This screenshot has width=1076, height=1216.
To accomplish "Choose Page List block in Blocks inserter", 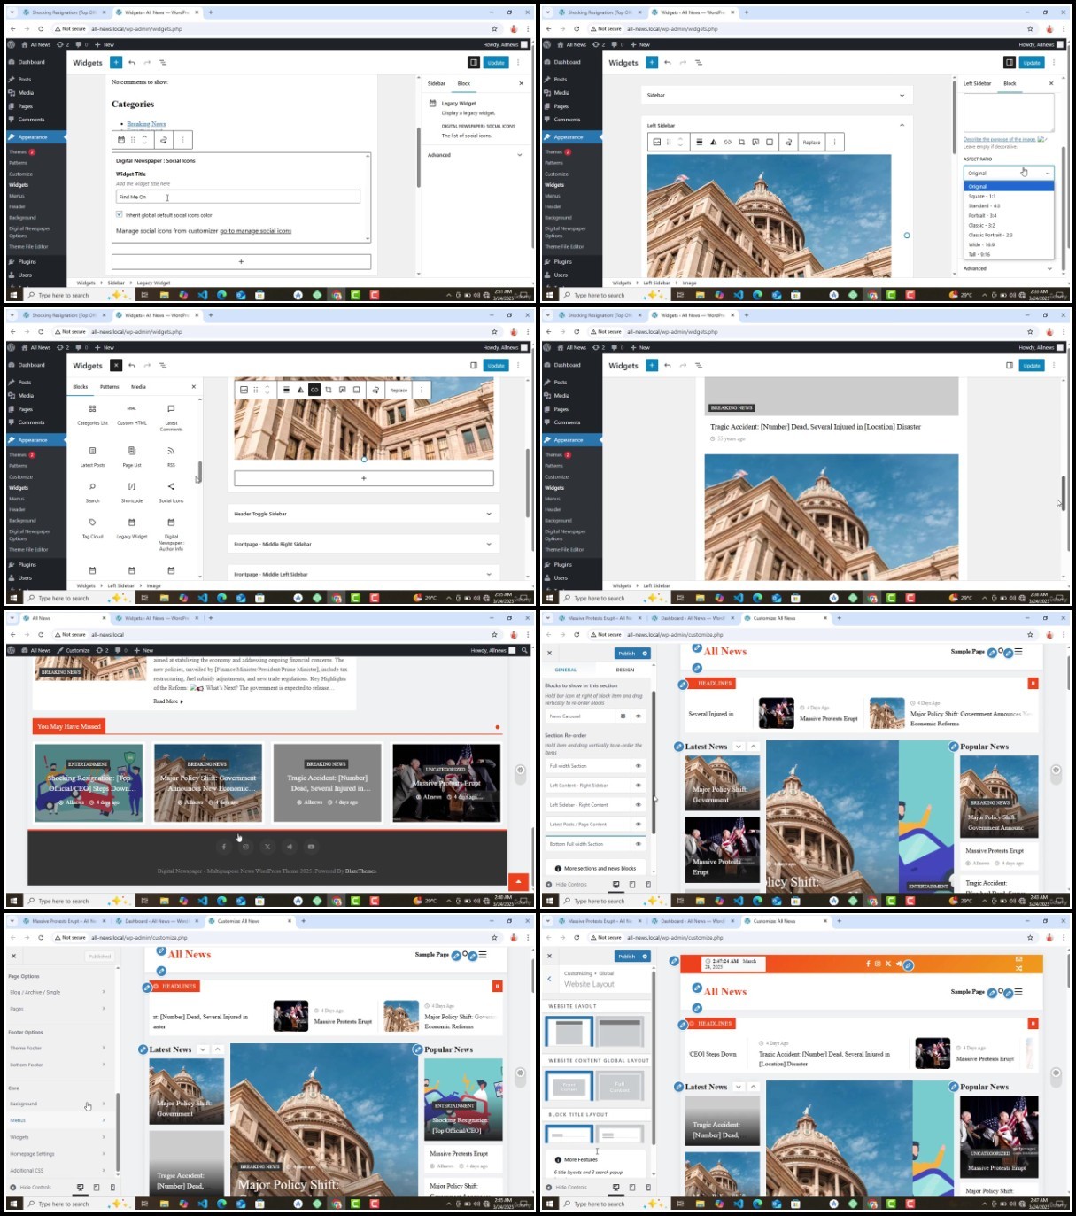I will click(x=132, y=455).
